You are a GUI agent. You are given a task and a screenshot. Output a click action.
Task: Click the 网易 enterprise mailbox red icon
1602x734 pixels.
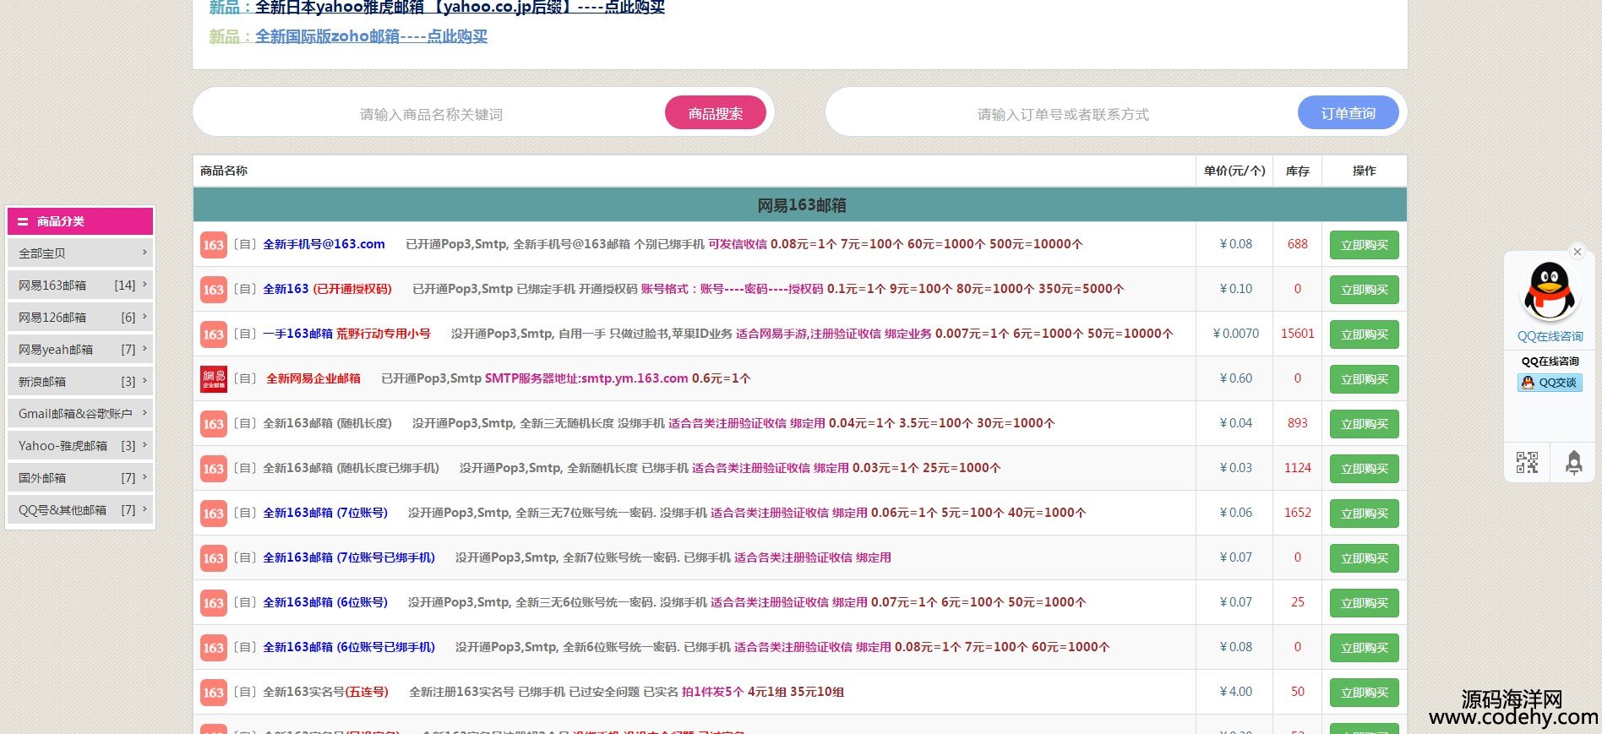pyautogui.click(x=214, y=379)
